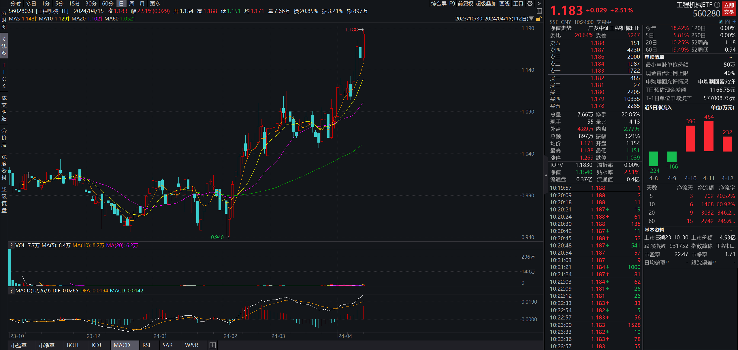Switch indicator to W&R
The width and height of the screenshot is (738, 350).
click(x=192, y=345)
